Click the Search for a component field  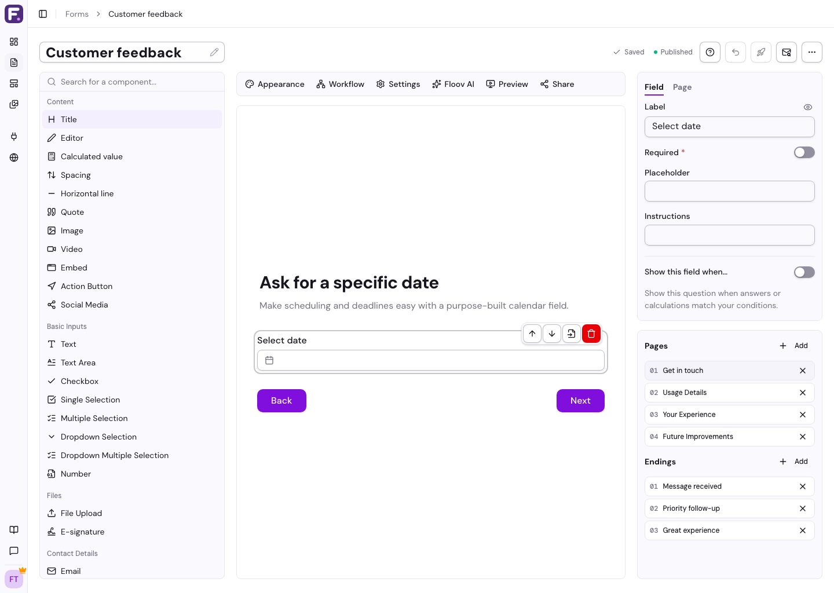click(132, 82)
